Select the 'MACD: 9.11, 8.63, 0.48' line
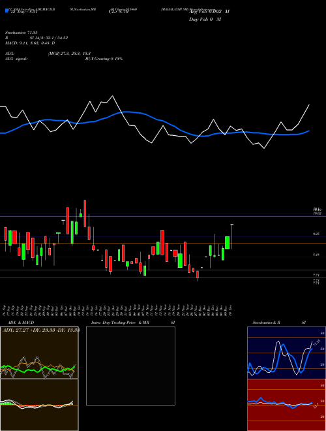This screenshot has width=326, height=431. click(28, 43)
